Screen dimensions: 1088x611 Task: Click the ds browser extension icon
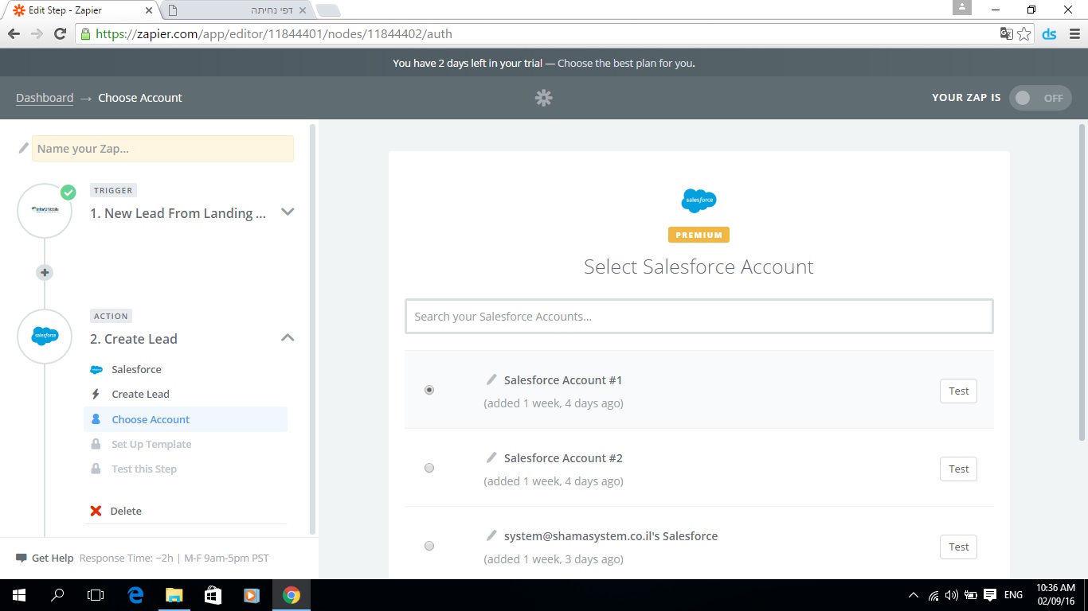point(1049,33)
